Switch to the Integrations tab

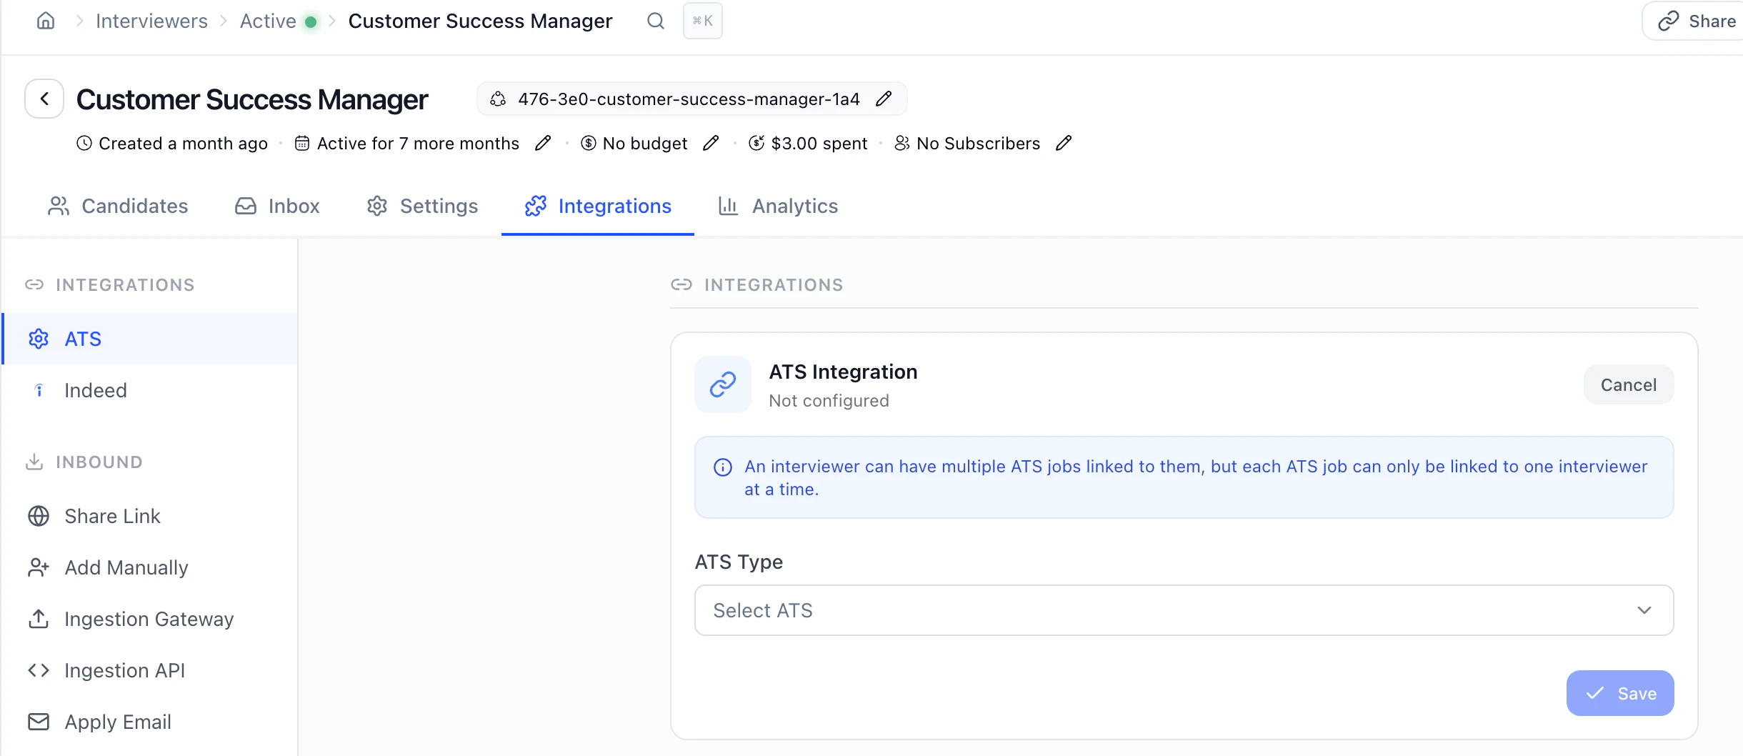click(598, 206)
